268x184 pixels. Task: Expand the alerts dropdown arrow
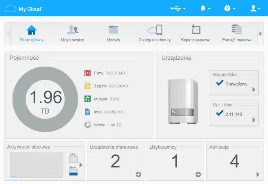[x=209, y=9]
